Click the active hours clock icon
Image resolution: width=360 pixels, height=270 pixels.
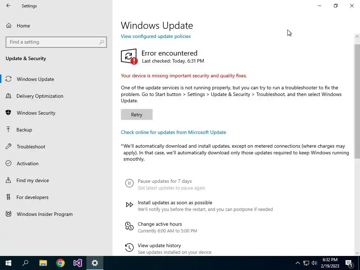(x=129, y=226)
